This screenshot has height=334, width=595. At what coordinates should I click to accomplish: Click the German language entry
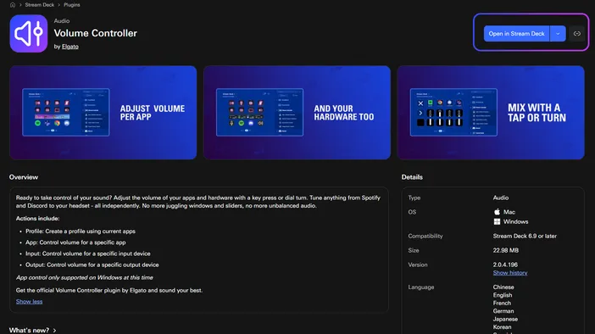pyautogui.click(x=503, y=311)
